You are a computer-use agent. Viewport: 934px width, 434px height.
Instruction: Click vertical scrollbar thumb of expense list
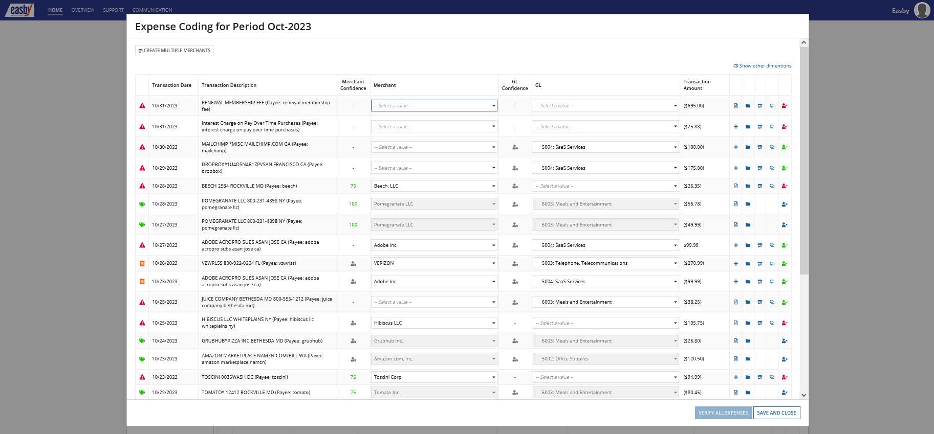coord(804,161)
